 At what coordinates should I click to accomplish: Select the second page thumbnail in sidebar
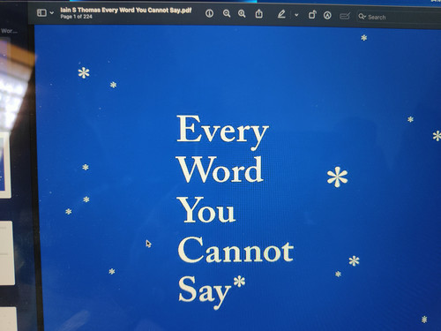(6, 253)
